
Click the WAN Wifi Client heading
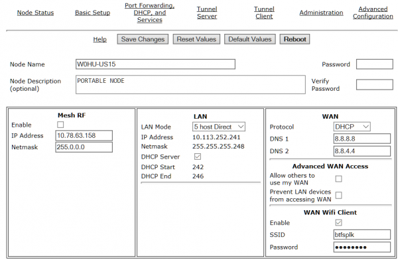pos(330,212)
